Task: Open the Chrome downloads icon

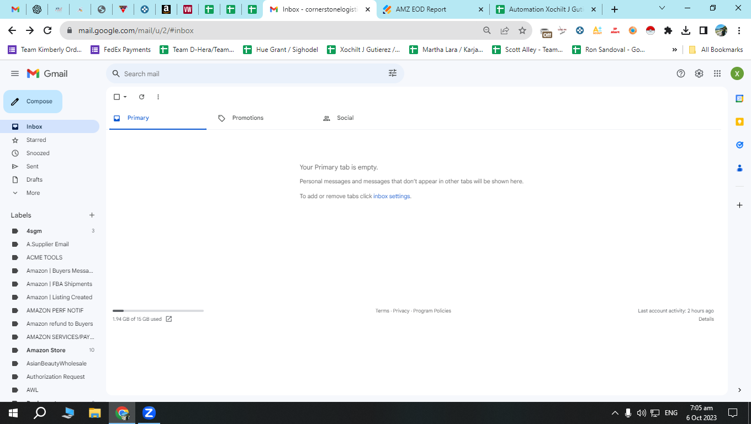Action: [x=685, y=30]
